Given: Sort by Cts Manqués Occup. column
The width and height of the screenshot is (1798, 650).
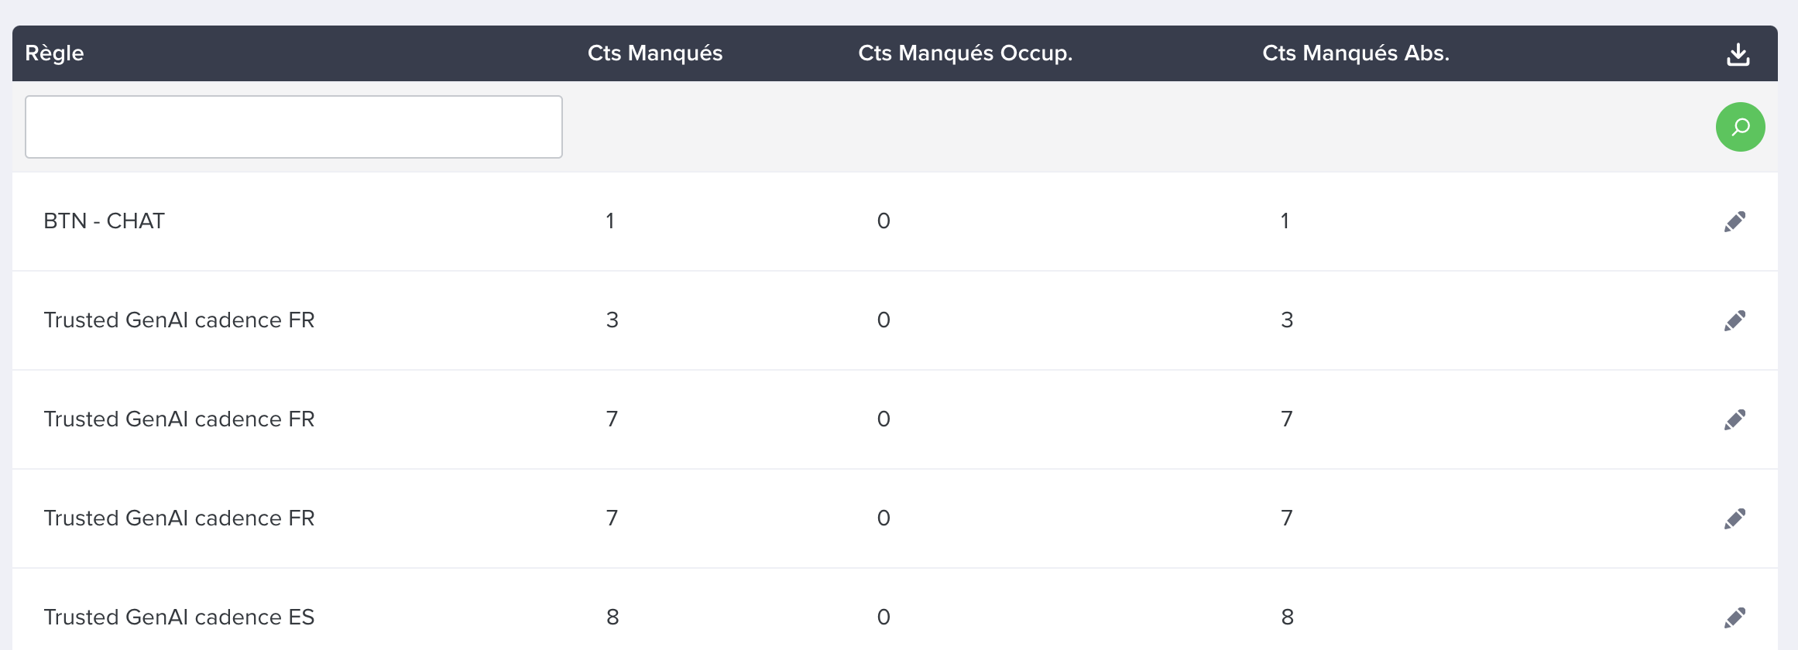Looking at the screenshot, I should tap(965, 53).
